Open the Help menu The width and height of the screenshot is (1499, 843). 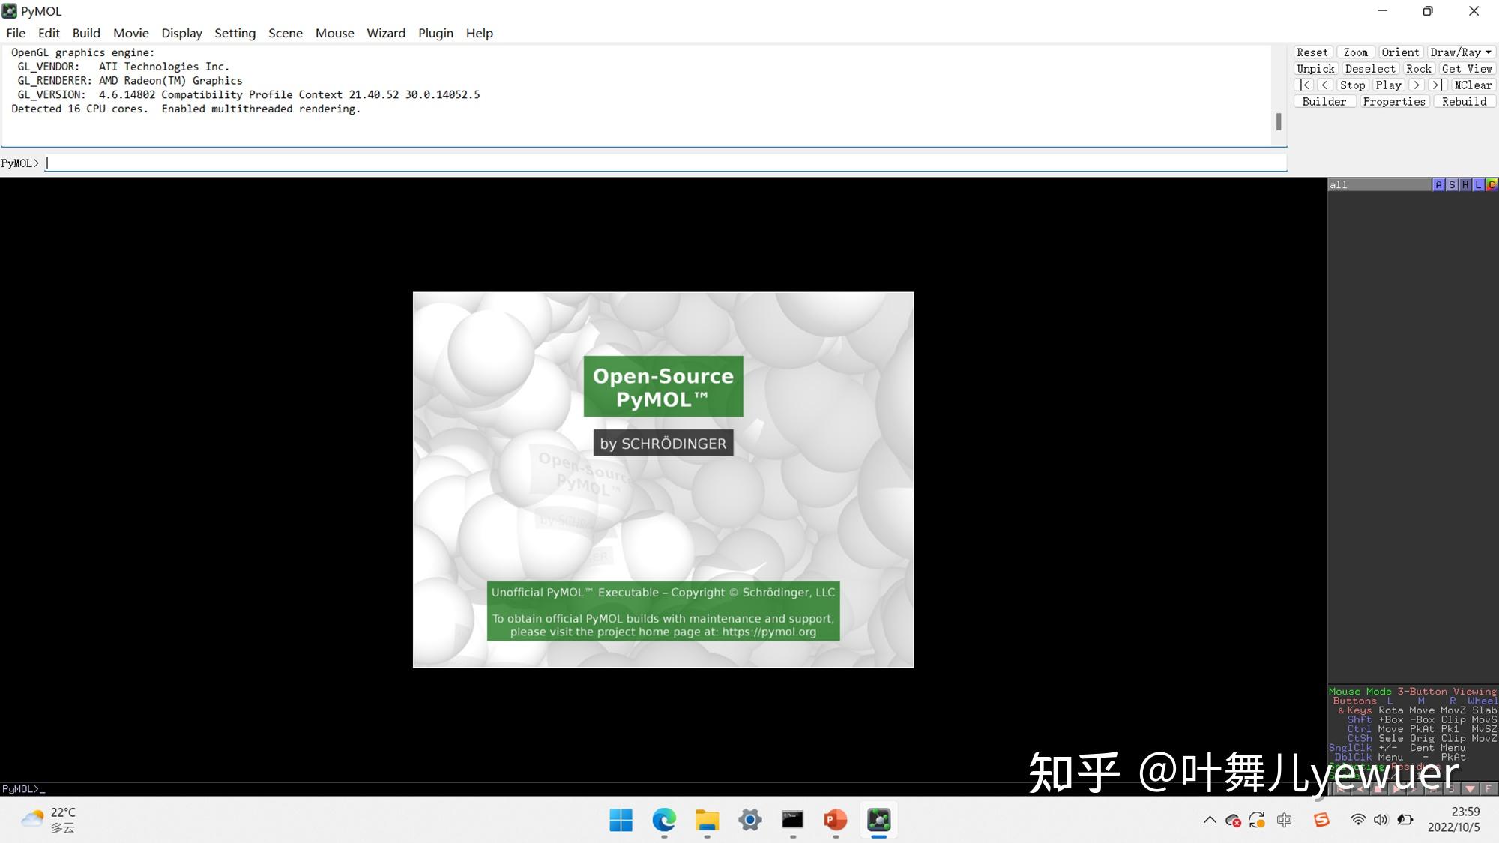(x=480, y=33)
